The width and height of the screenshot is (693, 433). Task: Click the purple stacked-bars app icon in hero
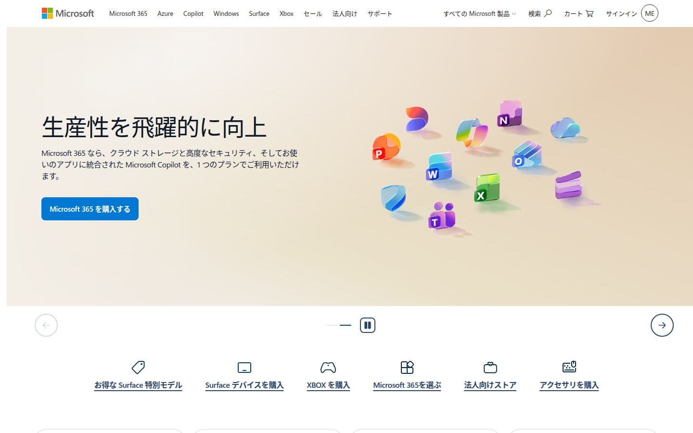568,185
